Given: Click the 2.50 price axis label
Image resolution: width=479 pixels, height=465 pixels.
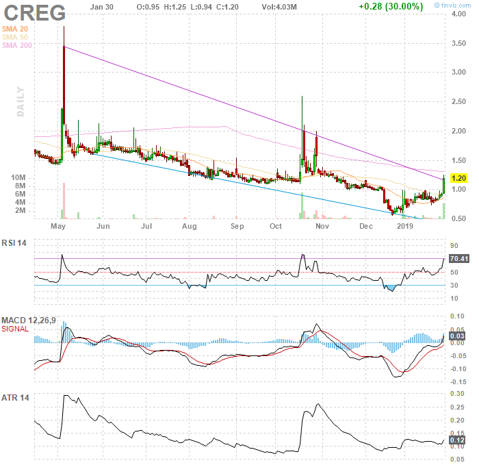Looking at the screenshot, I should [x=458, y=101].
